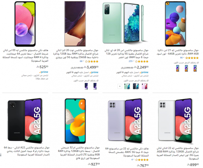The height and width of the screenshot is (168, 203).
Task: Select the pink S20 FE color swatch
Action: tap(145, 86)
